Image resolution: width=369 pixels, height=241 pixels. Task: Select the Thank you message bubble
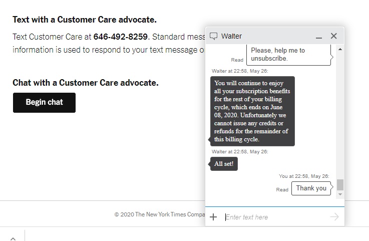coord(311,188)
